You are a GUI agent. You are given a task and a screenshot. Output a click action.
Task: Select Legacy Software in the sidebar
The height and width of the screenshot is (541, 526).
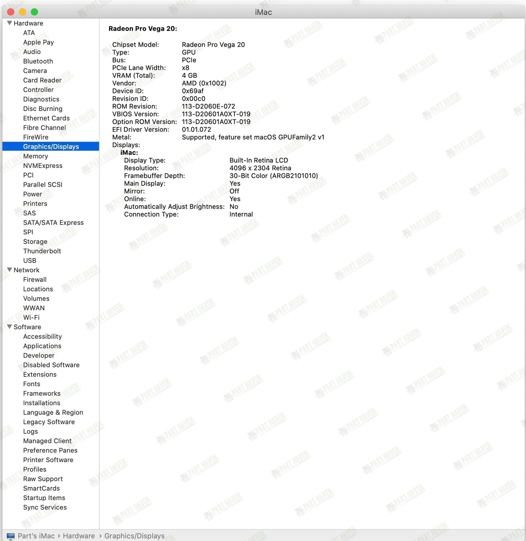(x=49, y=422)
